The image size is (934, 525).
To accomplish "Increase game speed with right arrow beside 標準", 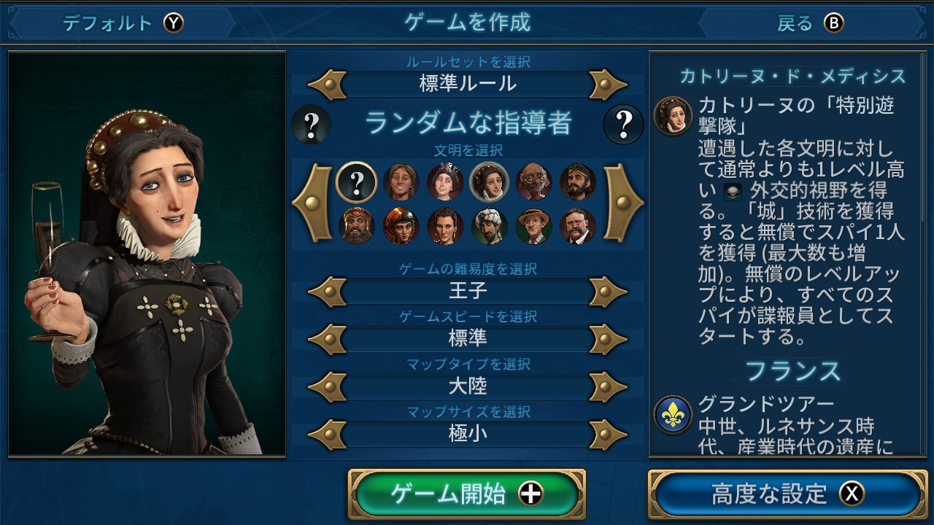I will 608,339.
